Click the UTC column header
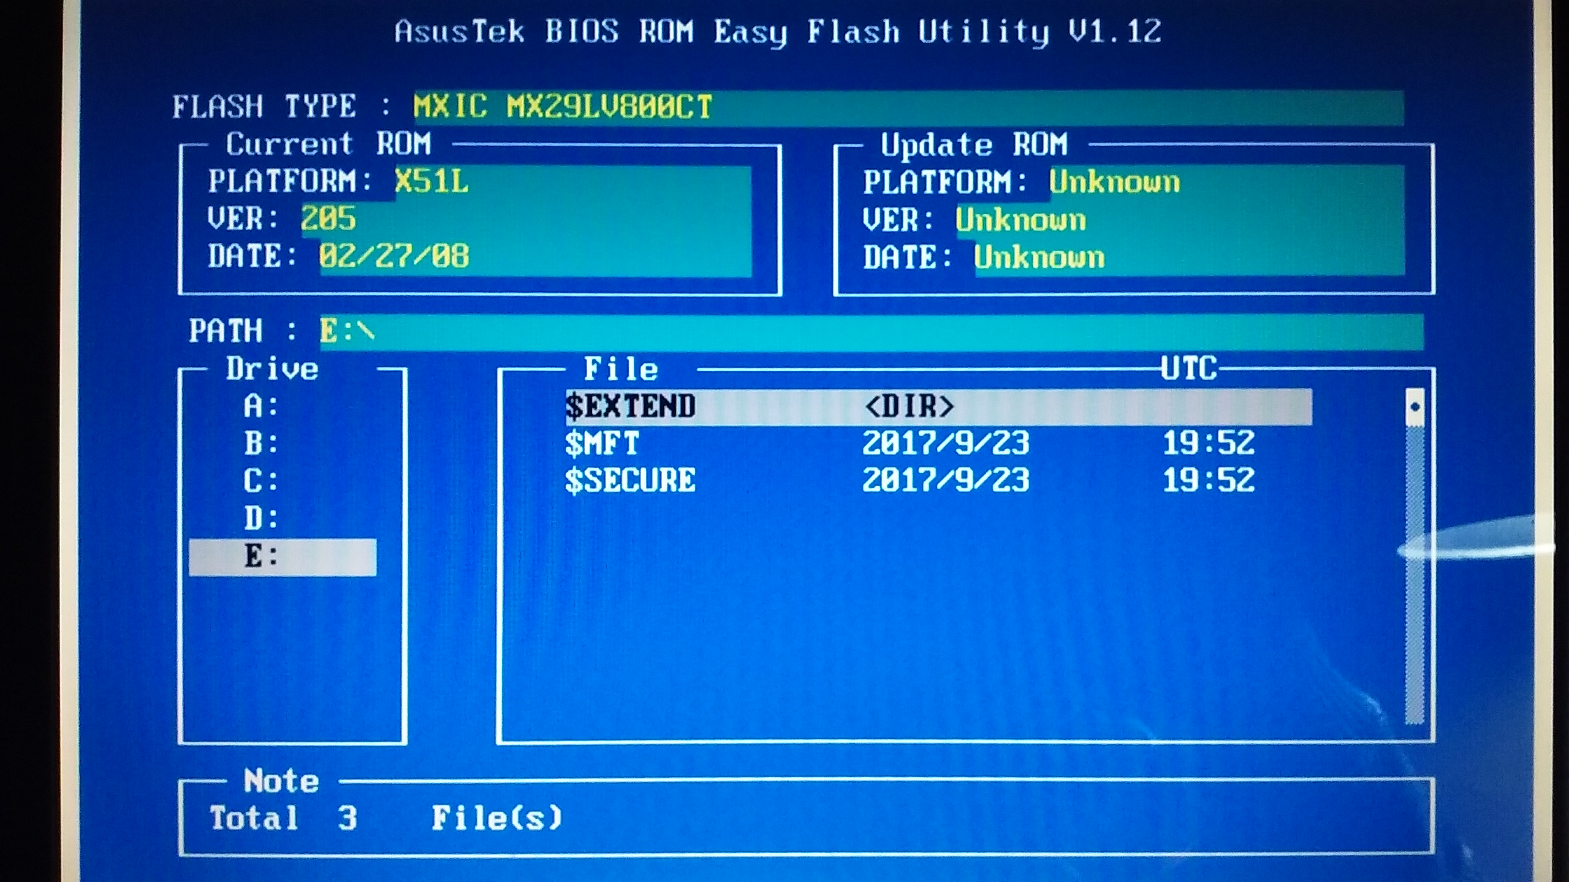Screen dimensions: 1569x882 [x=1188, y=369]
